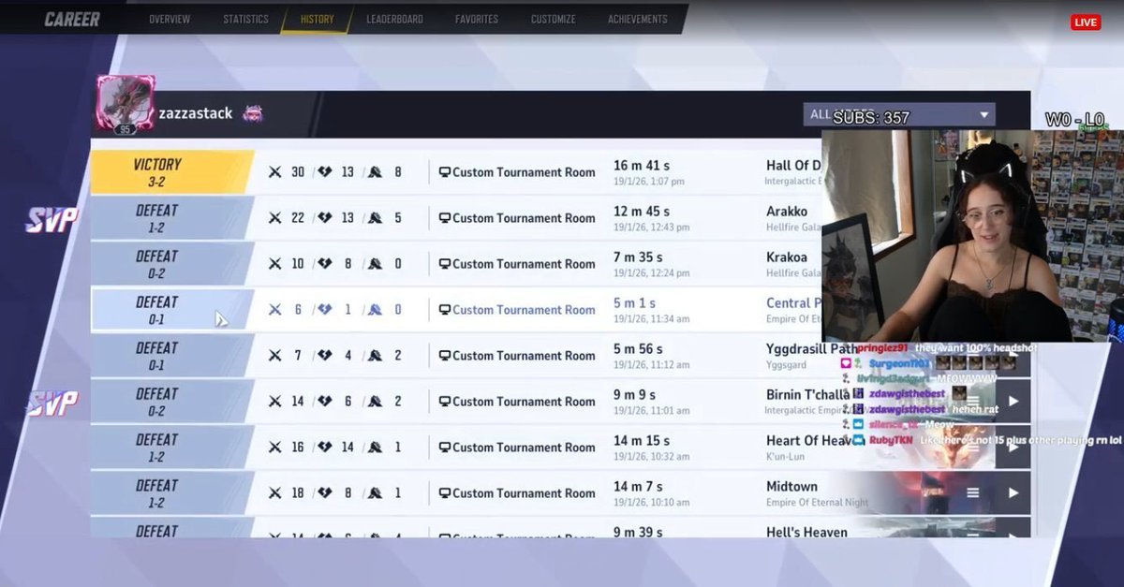Click monitor icon in 9 m 9 s row
Screen dimensions: 1124x587
tap(445, 402)
